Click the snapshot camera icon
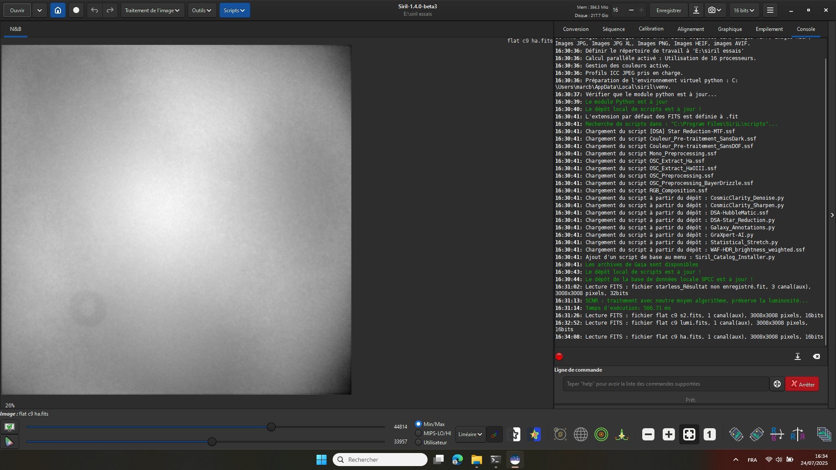The height and width of the screenshot is (470, 836). pyautogui.click(x=715, y=10)
